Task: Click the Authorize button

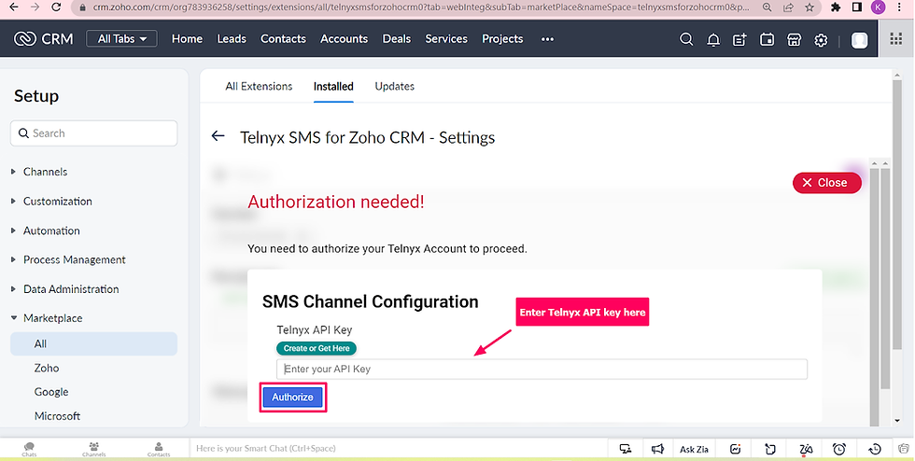Action: [292, 397]
